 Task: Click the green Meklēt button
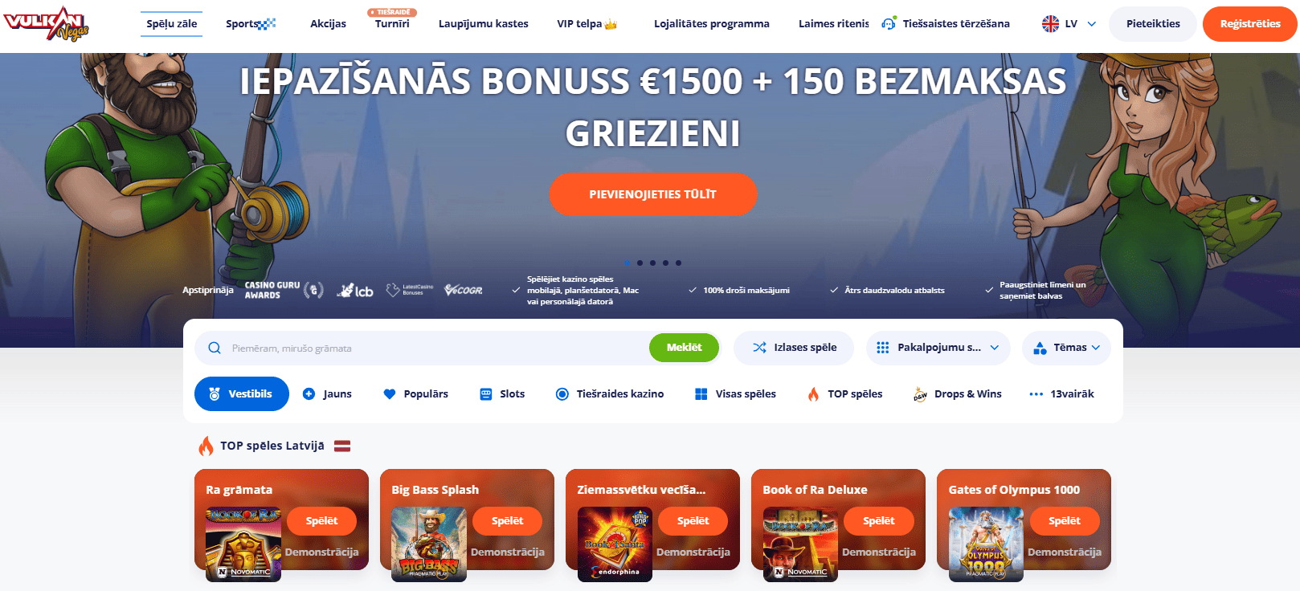684,348
